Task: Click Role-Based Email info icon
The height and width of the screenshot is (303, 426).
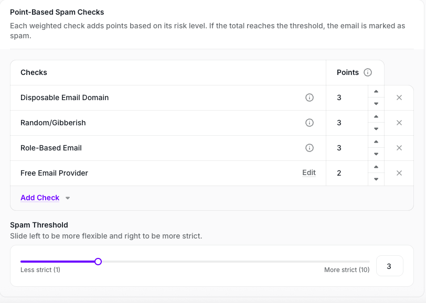Action: click(310, 148)
